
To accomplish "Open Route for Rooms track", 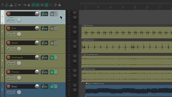I will tap(44, 72).
